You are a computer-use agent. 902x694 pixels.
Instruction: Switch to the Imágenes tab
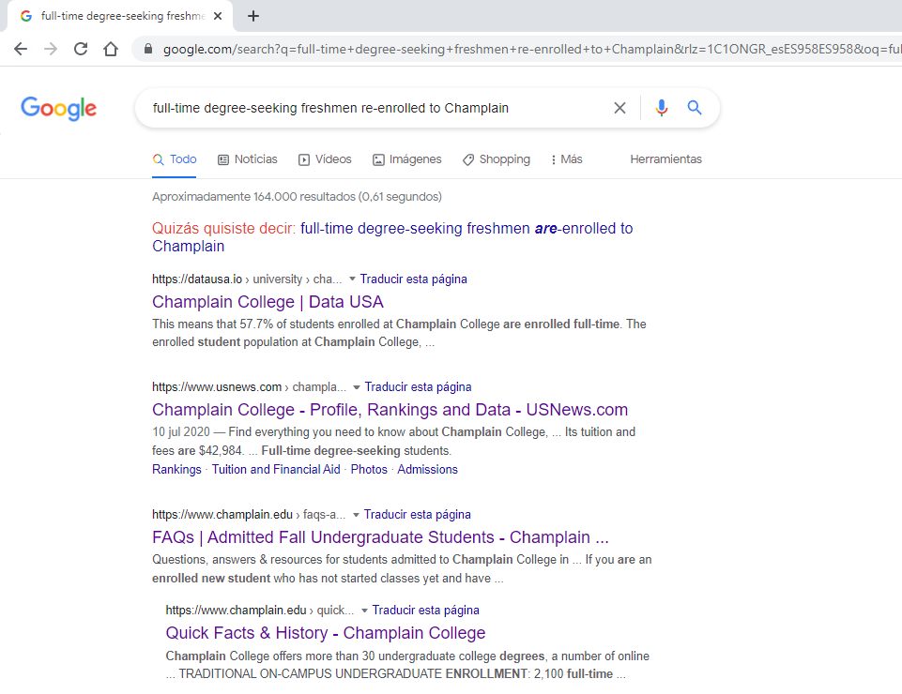click(406, 159)
